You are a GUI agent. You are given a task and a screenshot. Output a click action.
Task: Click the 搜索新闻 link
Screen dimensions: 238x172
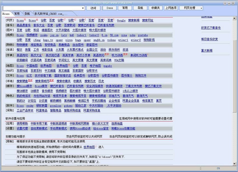[134, 20]
